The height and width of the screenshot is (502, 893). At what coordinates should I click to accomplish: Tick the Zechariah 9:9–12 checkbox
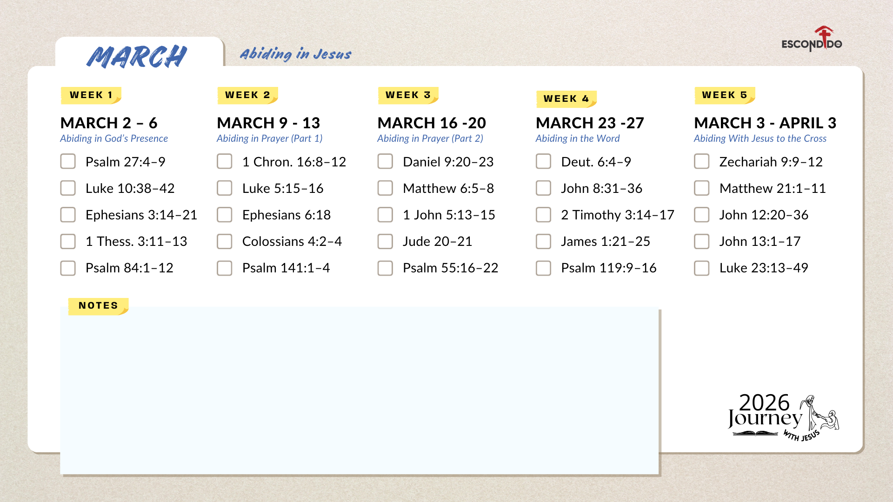702,162
